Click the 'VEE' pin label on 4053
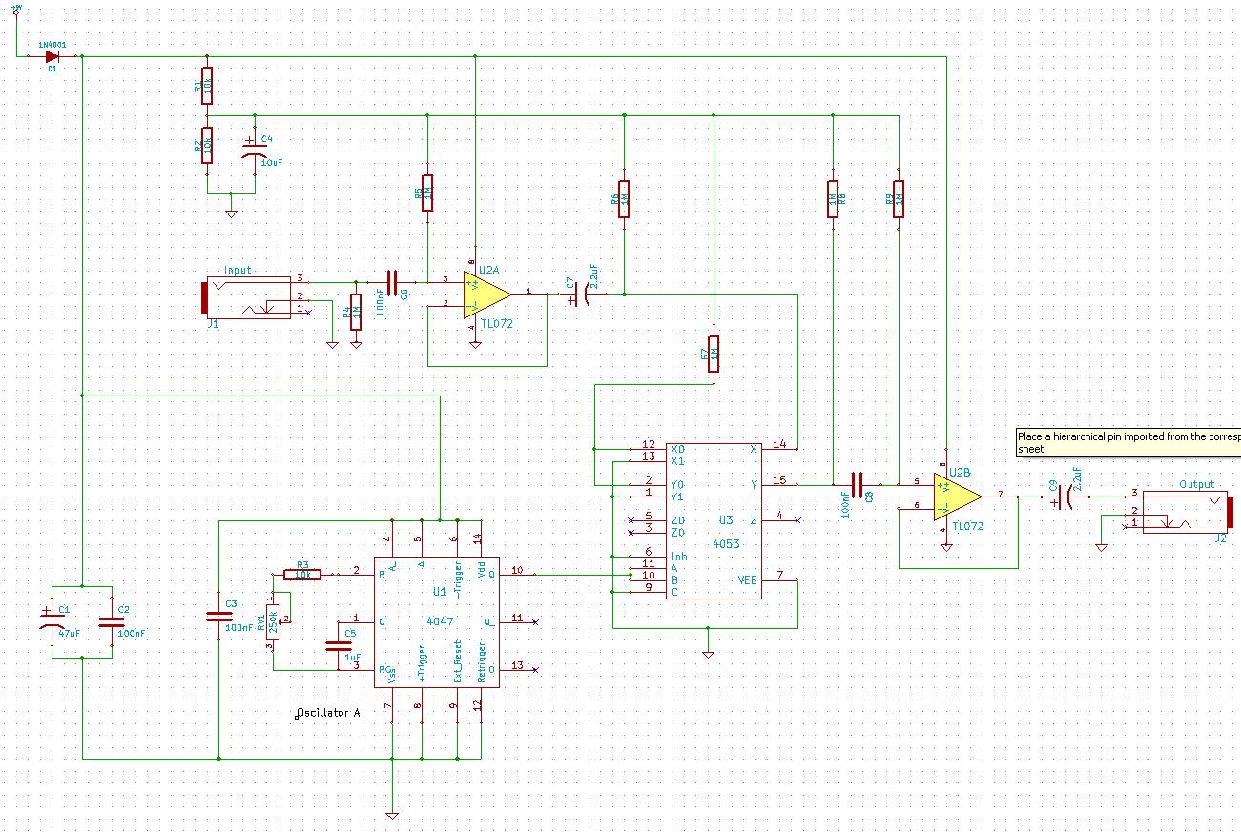Image resolution: width=1241 pixels, height=832 pixels. (747, 579)
